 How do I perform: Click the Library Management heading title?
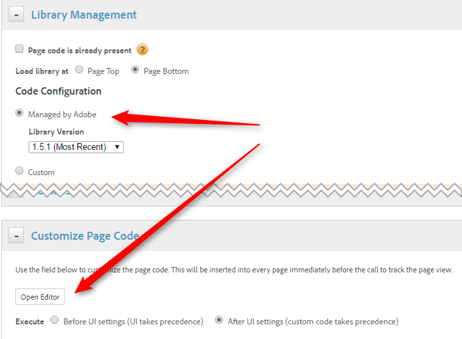point(84,15)
